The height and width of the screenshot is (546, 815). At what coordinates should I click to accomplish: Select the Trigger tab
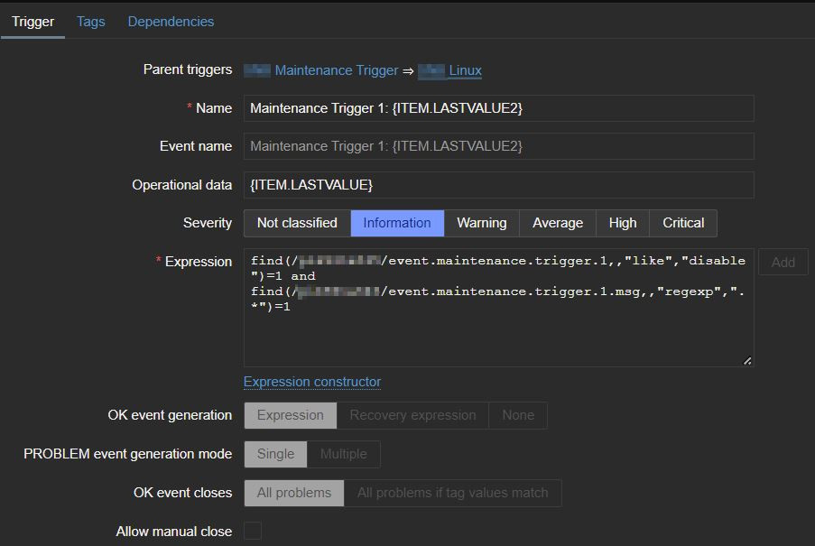[x=32, y=22]
